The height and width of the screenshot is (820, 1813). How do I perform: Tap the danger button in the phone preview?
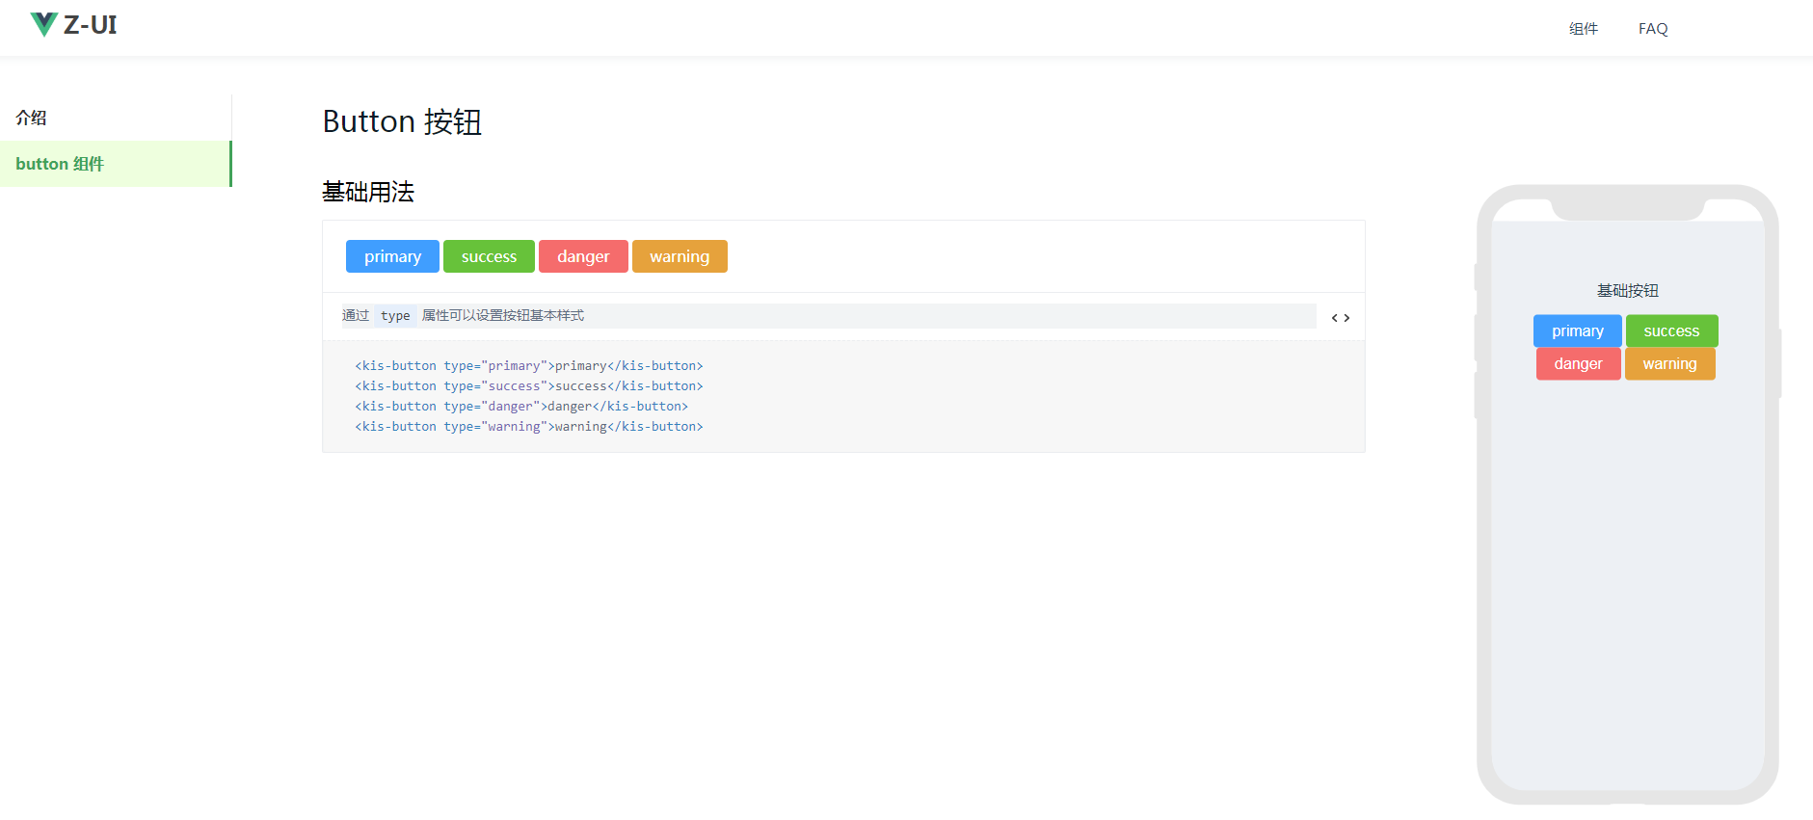[1579, 364]
